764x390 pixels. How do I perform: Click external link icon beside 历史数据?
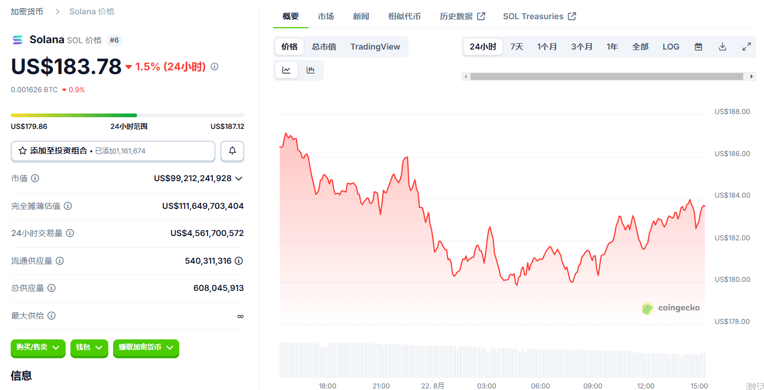pyautogui.click(x=481, y=16)
